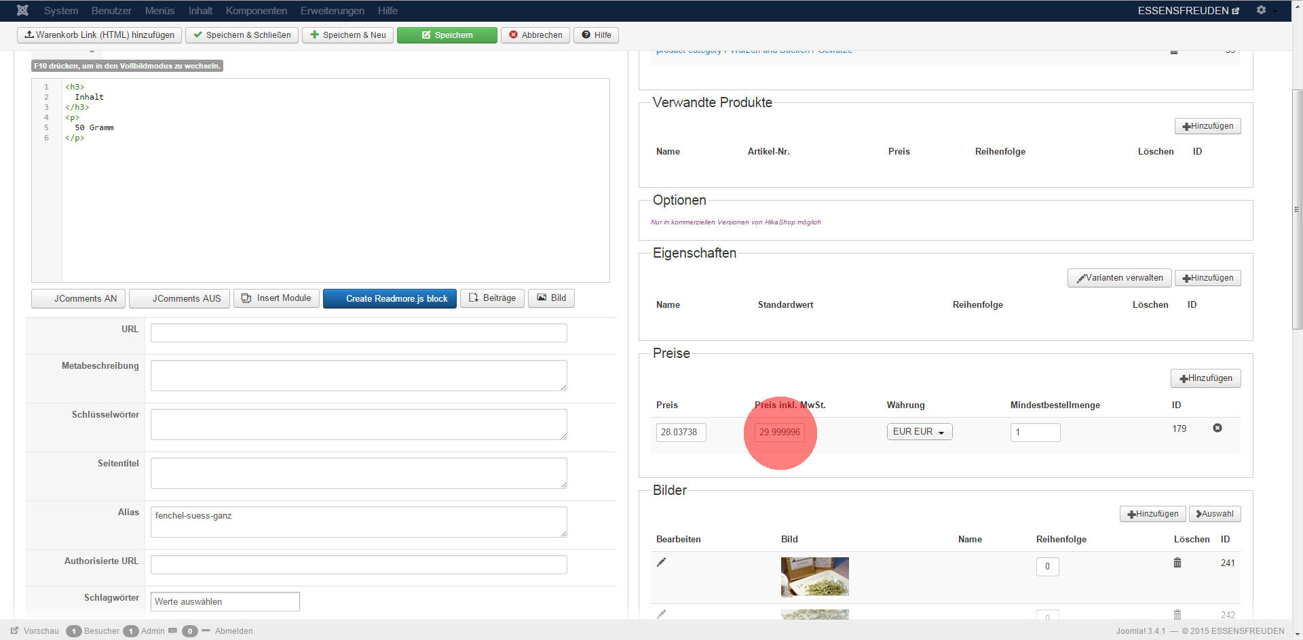This screenshot has height=640, width=1303.
Task: Open the Menüs menu
Action: coord(159,11)
